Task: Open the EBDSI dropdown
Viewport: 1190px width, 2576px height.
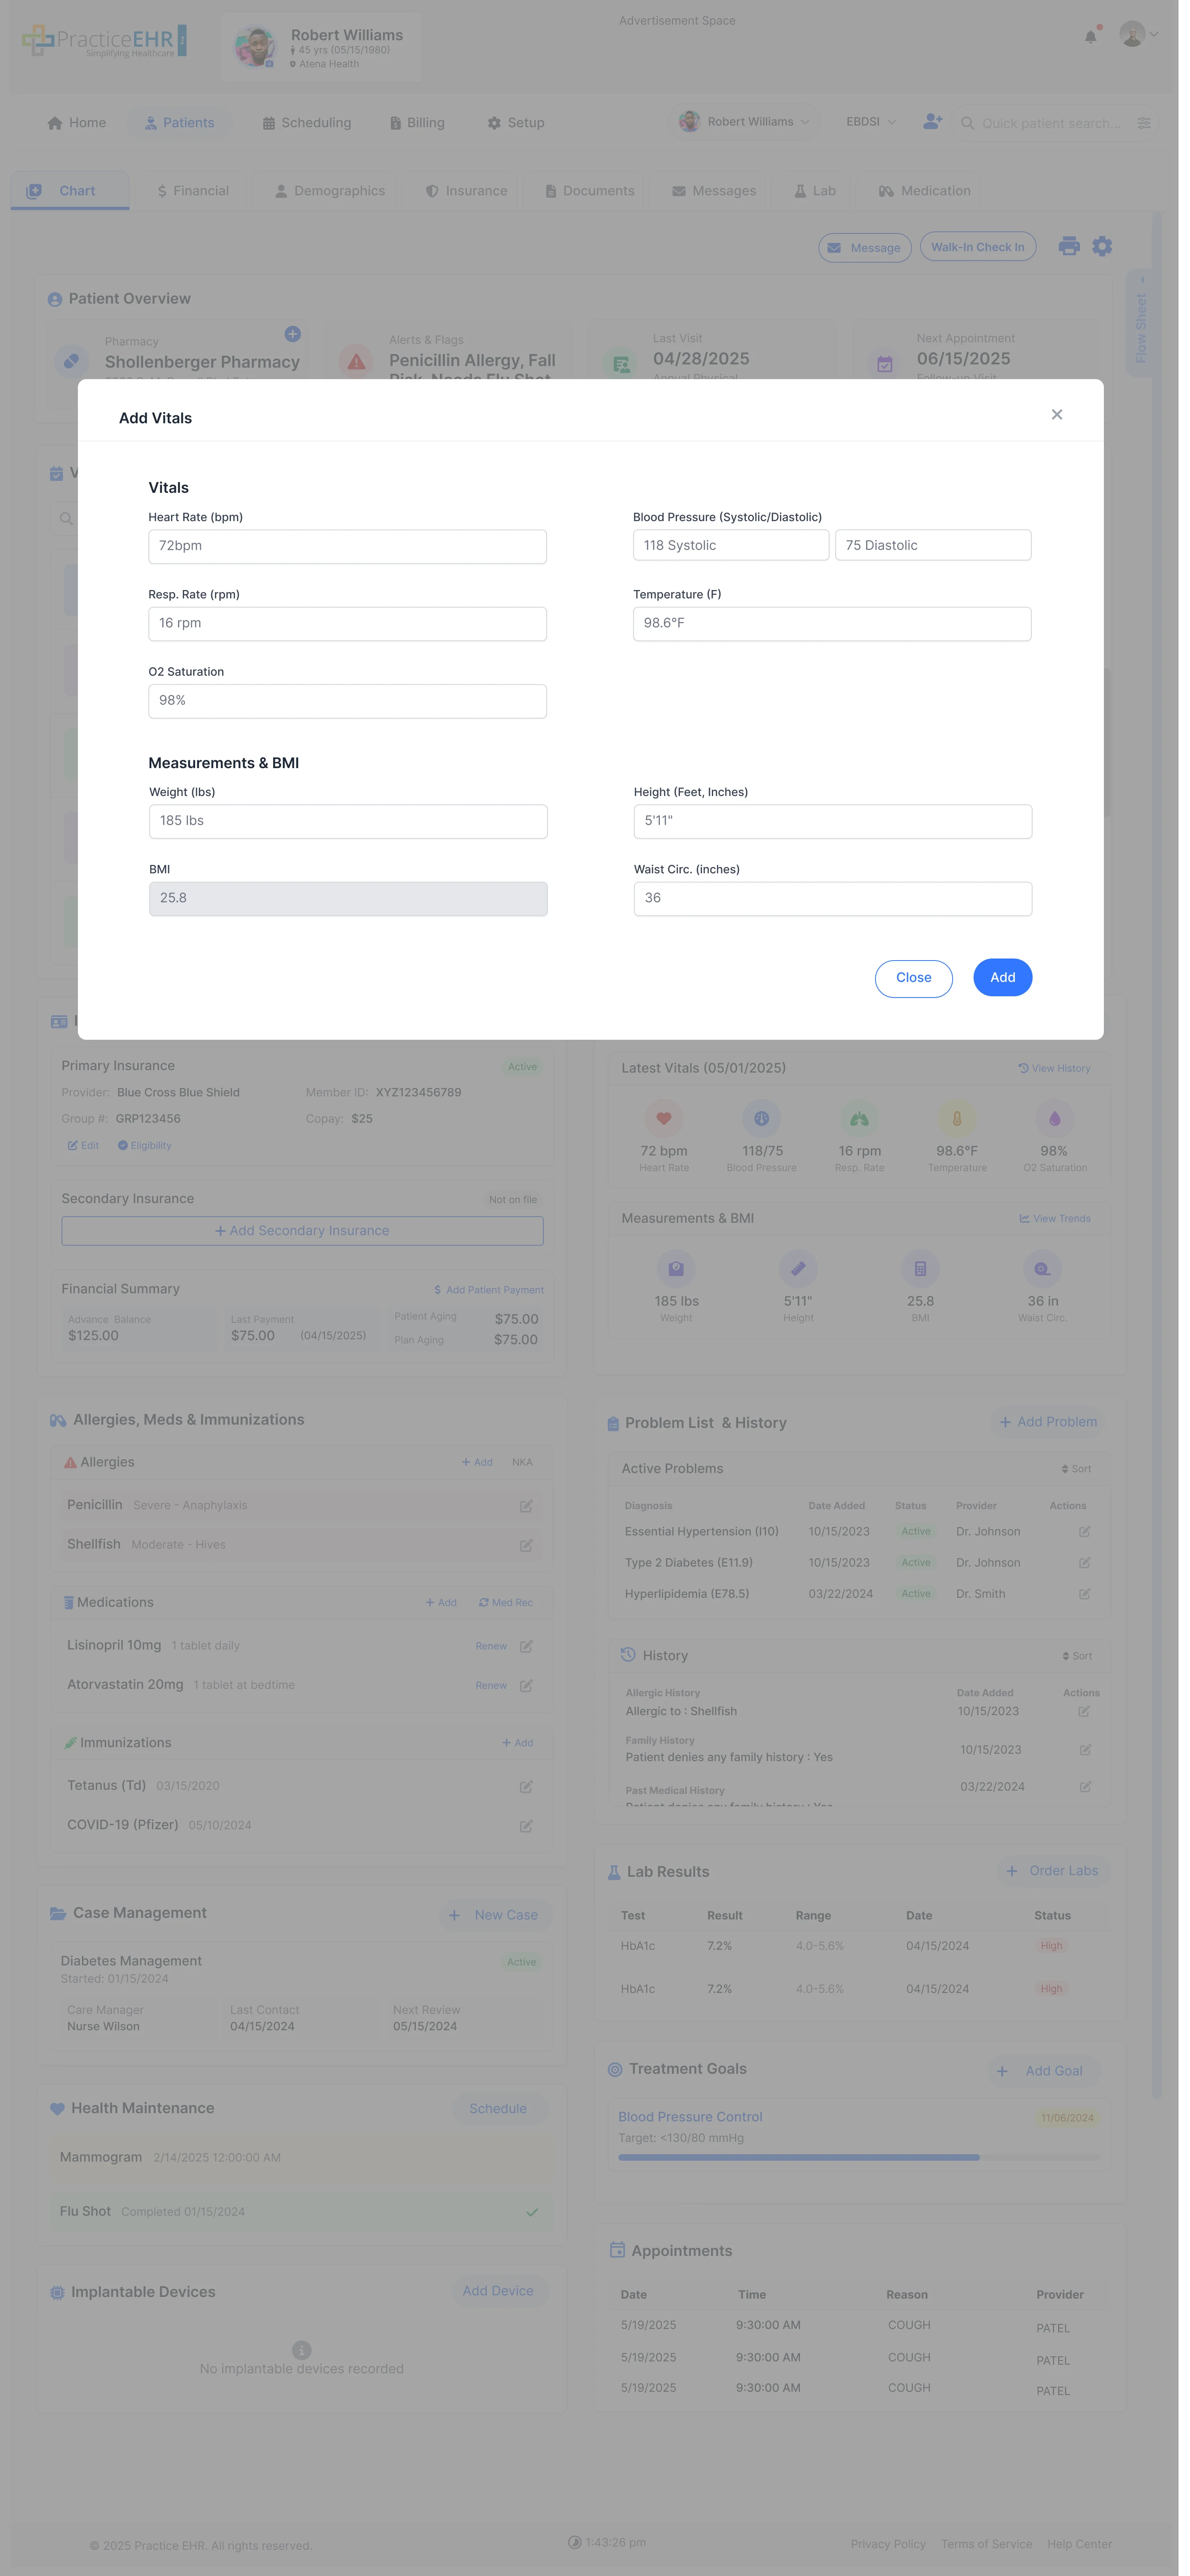Action: tap(870, 122)
